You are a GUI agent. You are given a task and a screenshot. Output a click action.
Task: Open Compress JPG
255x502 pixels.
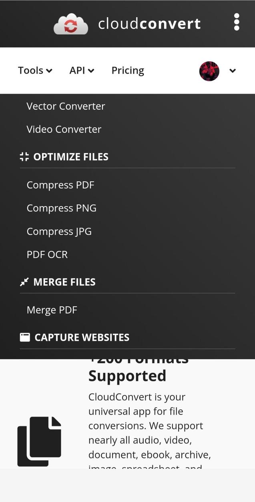tap(59, 230)
